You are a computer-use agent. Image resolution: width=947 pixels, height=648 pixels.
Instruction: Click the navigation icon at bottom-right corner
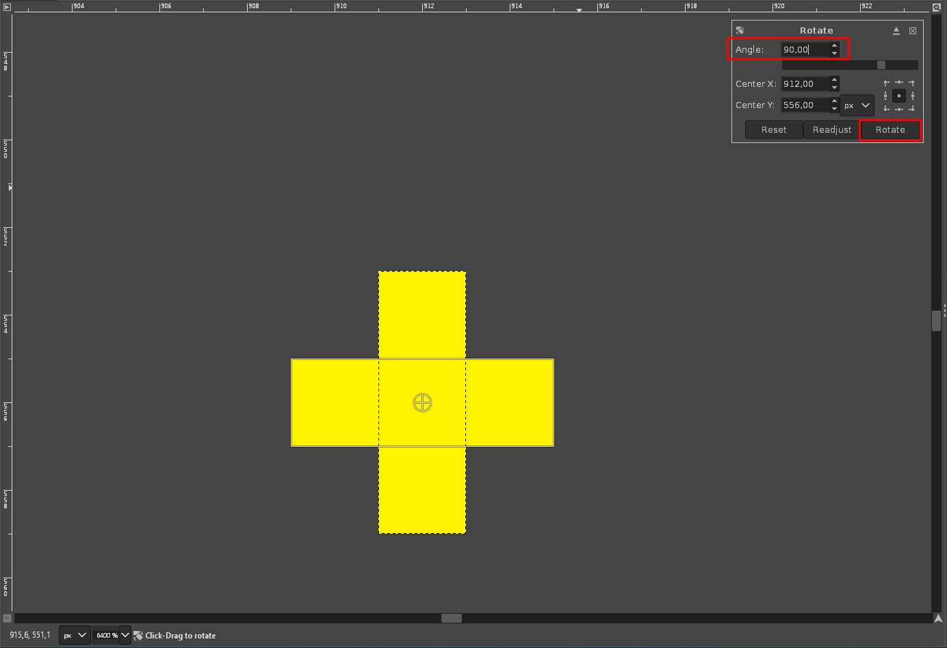[937, 618]
